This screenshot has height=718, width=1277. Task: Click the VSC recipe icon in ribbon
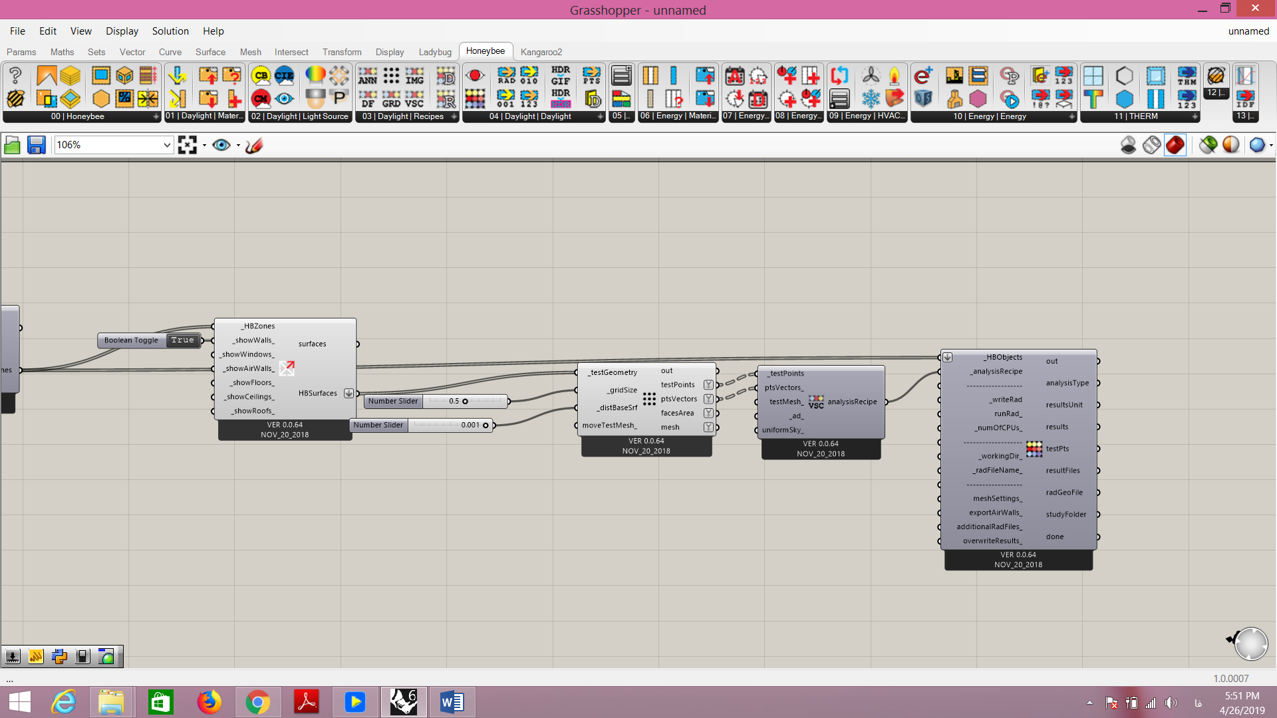click(414, 99)
